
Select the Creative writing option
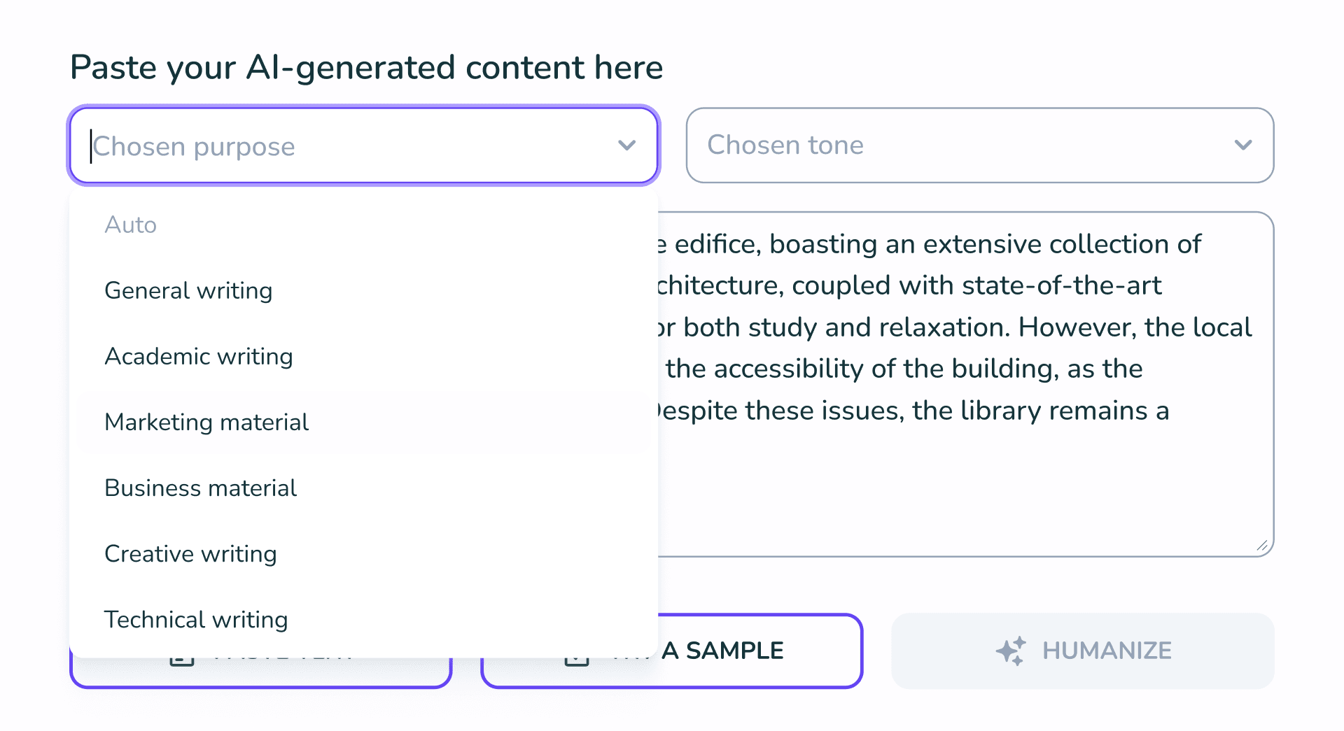click(x=190, y=554)
